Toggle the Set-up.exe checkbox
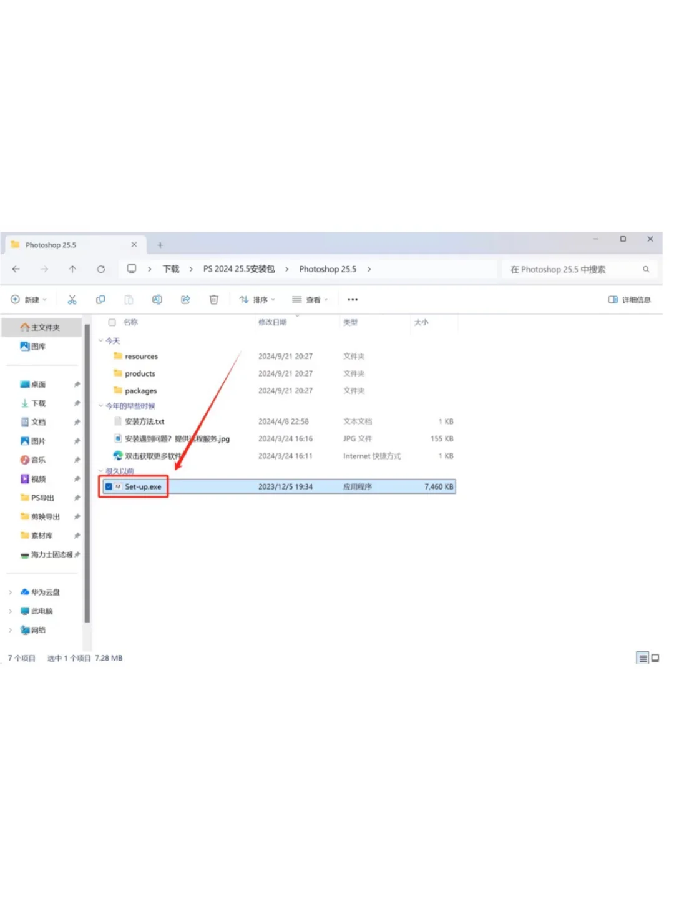Image resolution: width=674 pixels, height=901 pixels. point(109,486)
